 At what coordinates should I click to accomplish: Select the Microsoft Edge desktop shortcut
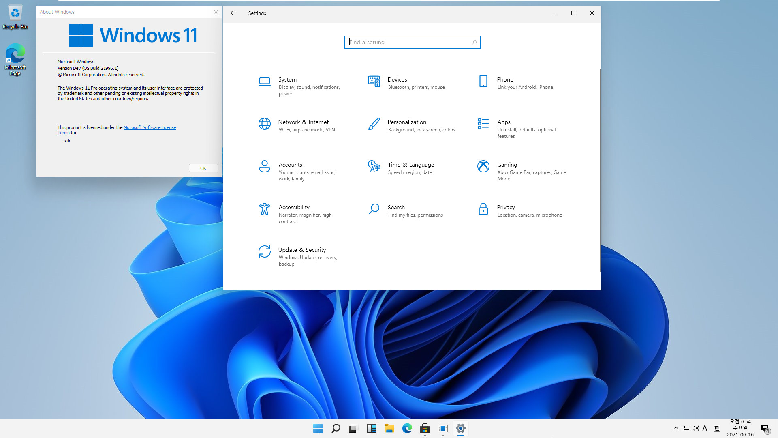coord(15,60)
